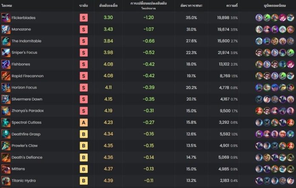
Task: Click the Flickerblades item icon
Action: click(6, 18)
